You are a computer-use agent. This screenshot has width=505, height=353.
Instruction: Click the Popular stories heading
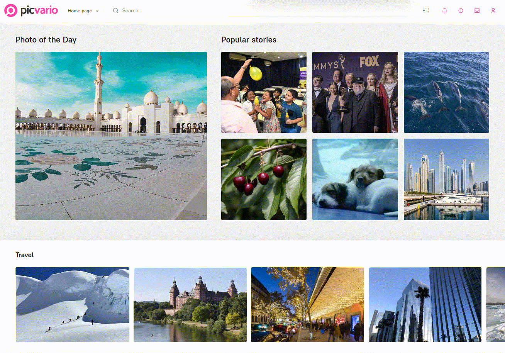tap(249, 40)
